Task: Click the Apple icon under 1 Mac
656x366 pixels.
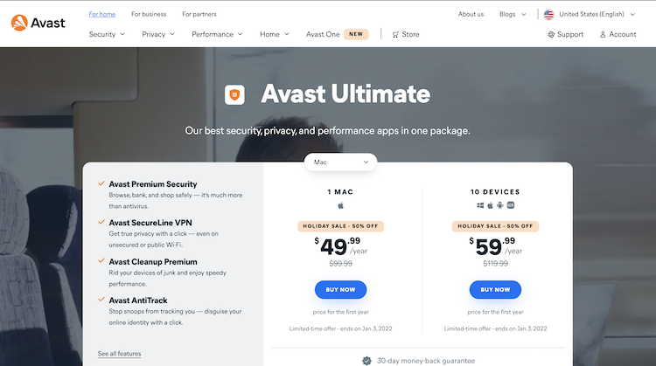Action: coord(341,206)
